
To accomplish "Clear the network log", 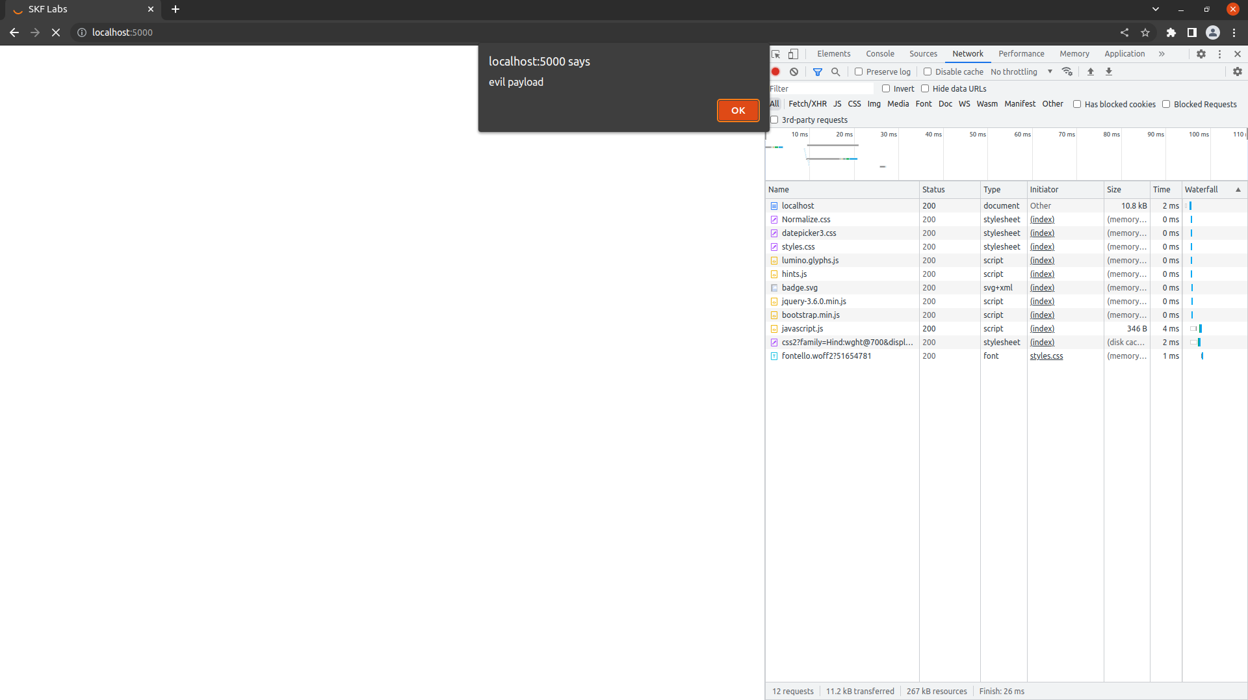I will coord(794,71).
